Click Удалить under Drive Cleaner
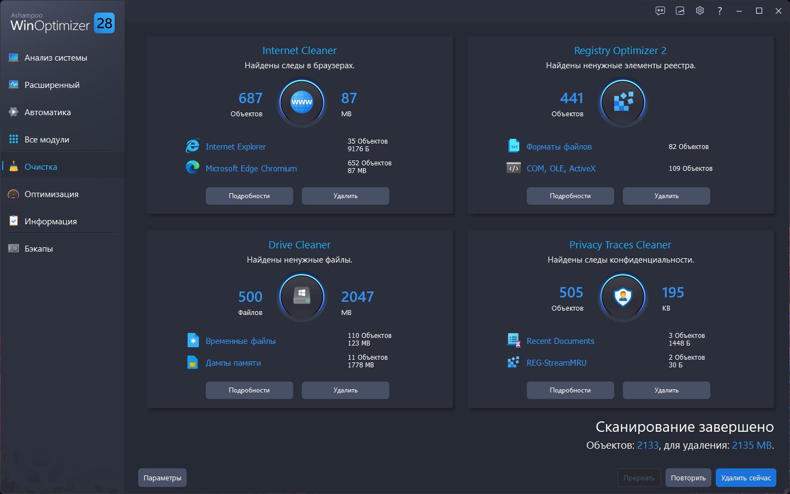 coord(346,390)
